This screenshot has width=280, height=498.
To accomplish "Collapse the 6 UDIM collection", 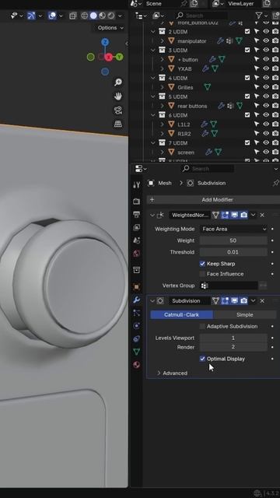I will tap(153, 115).
